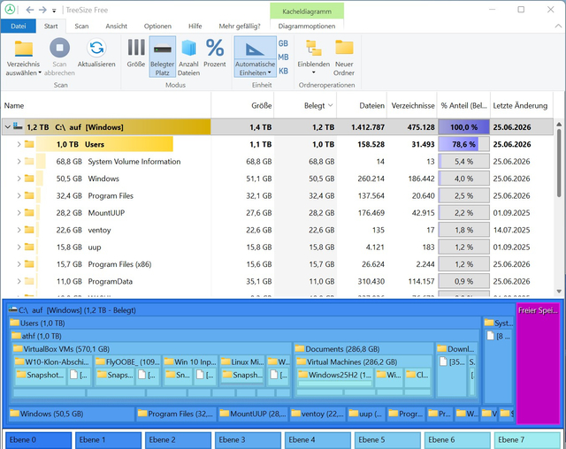Click the Neuer Ordner icon
This screenshot has height=449, width=566.
[x=344, y=48]
